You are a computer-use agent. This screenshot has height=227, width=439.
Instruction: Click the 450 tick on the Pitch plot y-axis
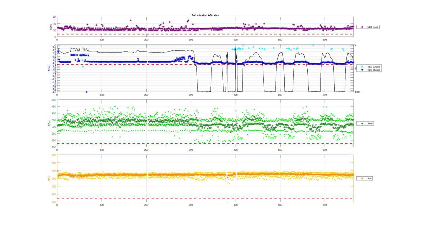pyautogui.click(x=54, y=107)
